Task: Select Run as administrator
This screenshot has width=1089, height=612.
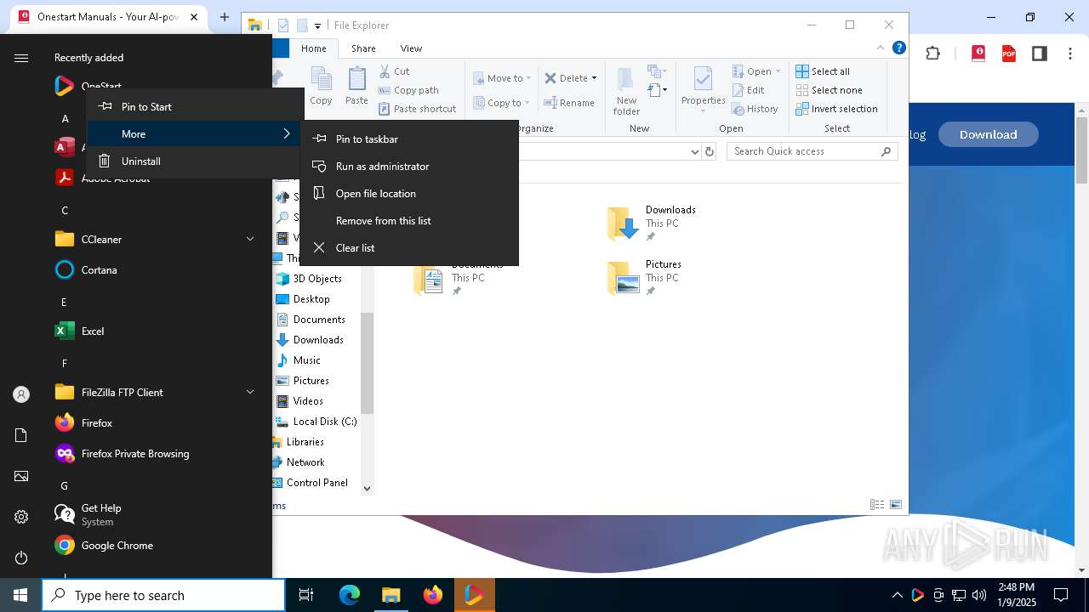Action: pyautogui.click(x=409, y=167)
